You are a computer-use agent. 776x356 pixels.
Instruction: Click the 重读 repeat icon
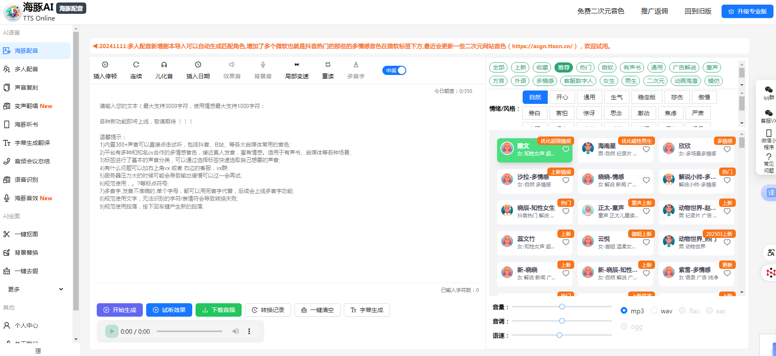[328, 64]
